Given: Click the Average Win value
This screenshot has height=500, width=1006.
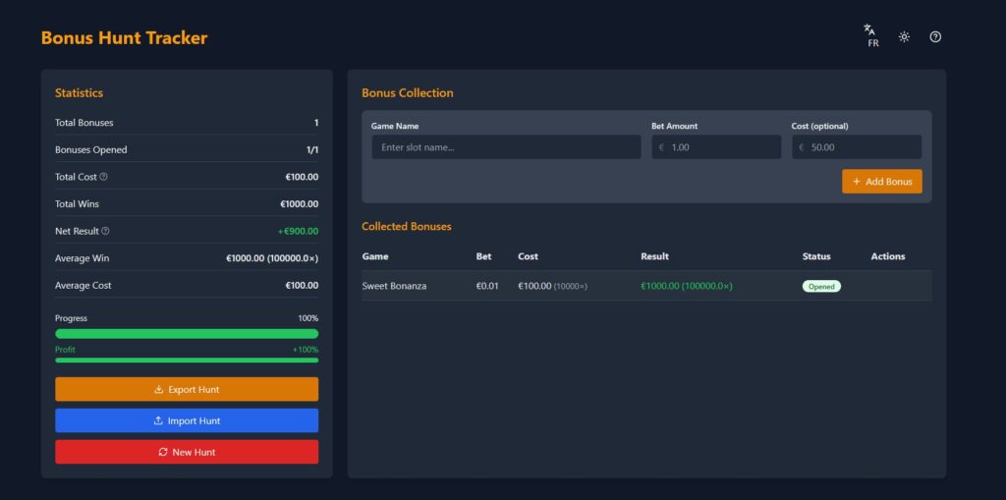Looking at the screenshot, I should [x=272, y=258].
